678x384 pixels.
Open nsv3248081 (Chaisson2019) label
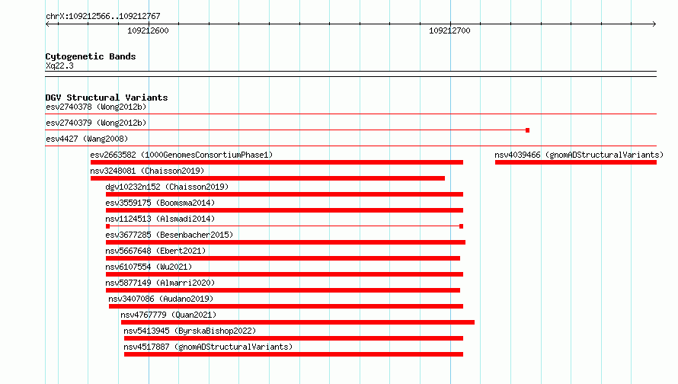[147, 171]
